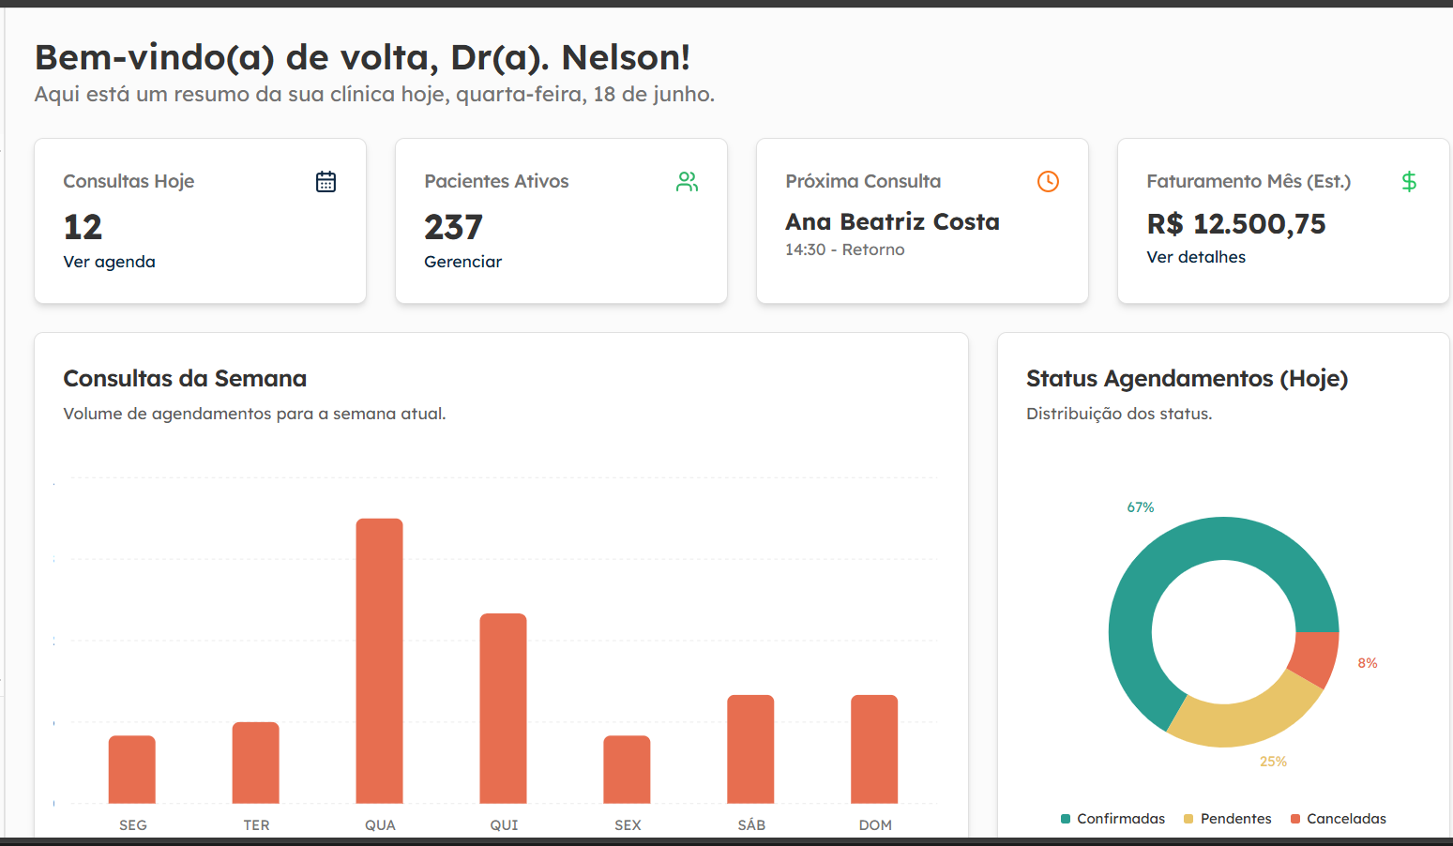
Task: Click the yellow Pendentes legend marker
Action: 1189,818
